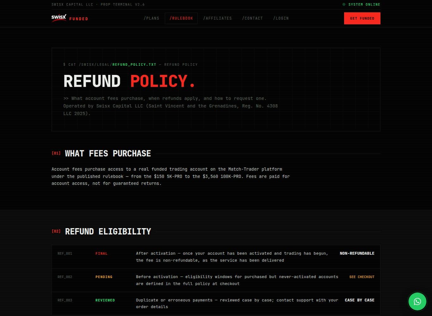
Task: Click the 'What account fees purchase' subtitle
Action: tap(170, 106)
